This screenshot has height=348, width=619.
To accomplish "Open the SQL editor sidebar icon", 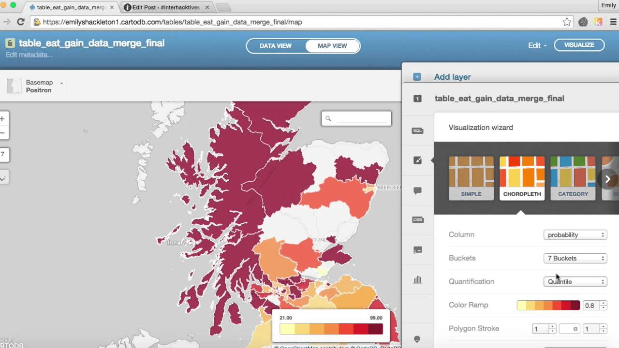I will point(417,130).
